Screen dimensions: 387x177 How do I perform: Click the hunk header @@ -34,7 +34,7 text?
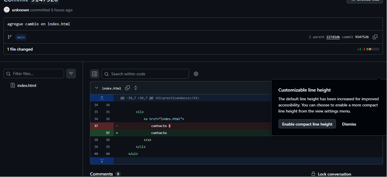[160, 98]
